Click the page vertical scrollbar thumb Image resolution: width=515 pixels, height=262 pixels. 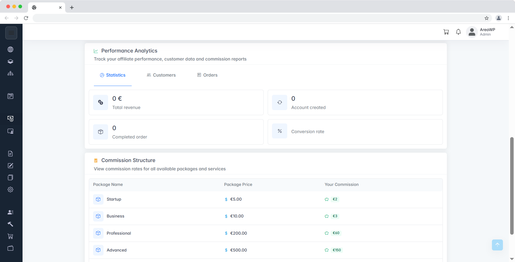(x=512, y=186)
